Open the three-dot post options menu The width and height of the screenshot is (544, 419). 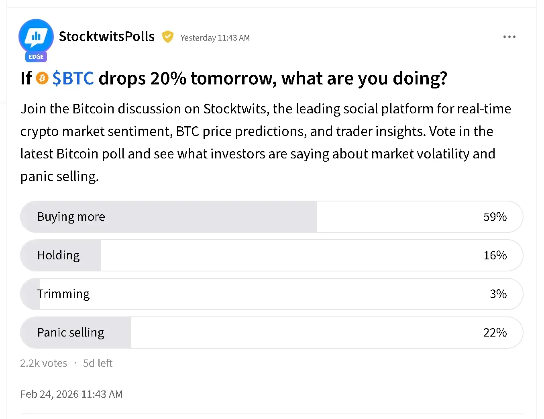point(509,37)
